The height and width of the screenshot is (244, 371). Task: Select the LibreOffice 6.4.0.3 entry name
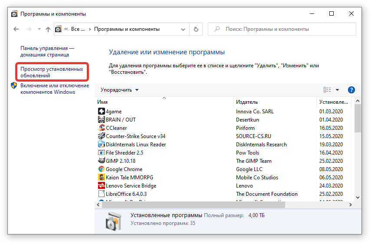tap(126, 194)
